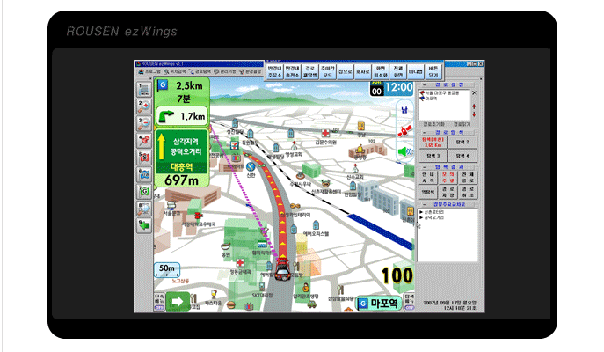The height and width of the screenshot is (352, 604).
Task: Click the 신한 bank icon on map
Action: point(251,167)
